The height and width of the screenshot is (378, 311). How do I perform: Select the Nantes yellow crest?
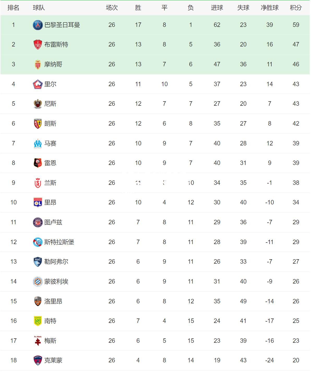tap(38, 321)
